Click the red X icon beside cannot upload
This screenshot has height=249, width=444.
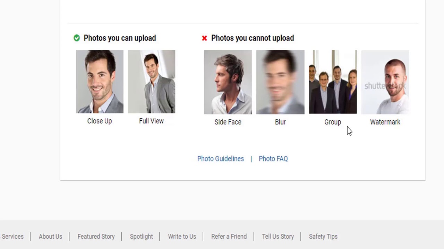(x=204, y=38)
